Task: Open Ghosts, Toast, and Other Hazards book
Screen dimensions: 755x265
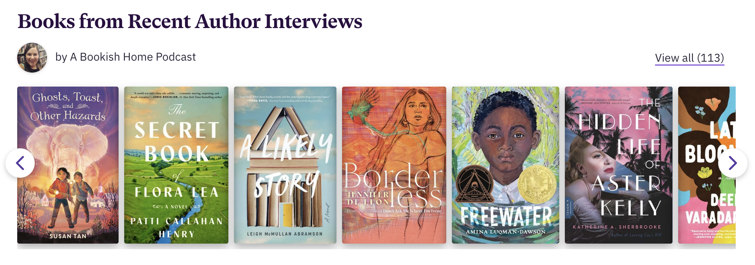Action: point(68,165)
